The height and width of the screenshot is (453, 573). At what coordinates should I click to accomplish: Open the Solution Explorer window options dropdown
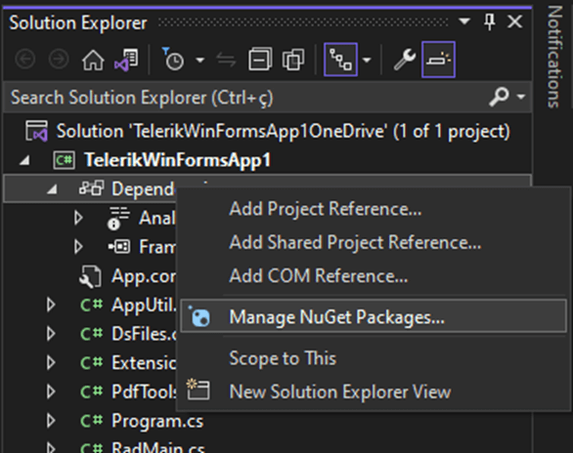coord(464,21)
